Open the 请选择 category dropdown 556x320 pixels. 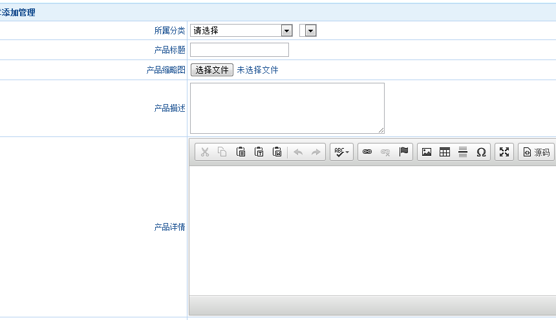[241, 30]
